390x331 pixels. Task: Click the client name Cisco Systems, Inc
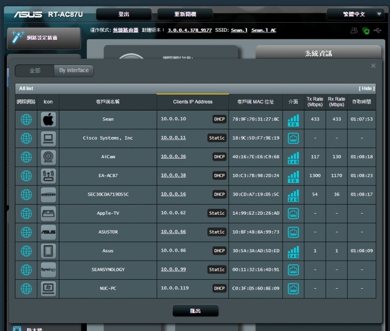click(108, 138)
